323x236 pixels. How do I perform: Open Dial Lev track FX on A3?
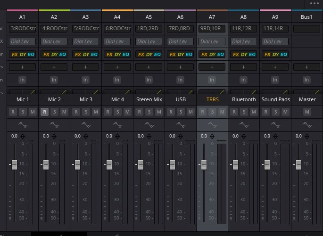[x=85, y=41]
